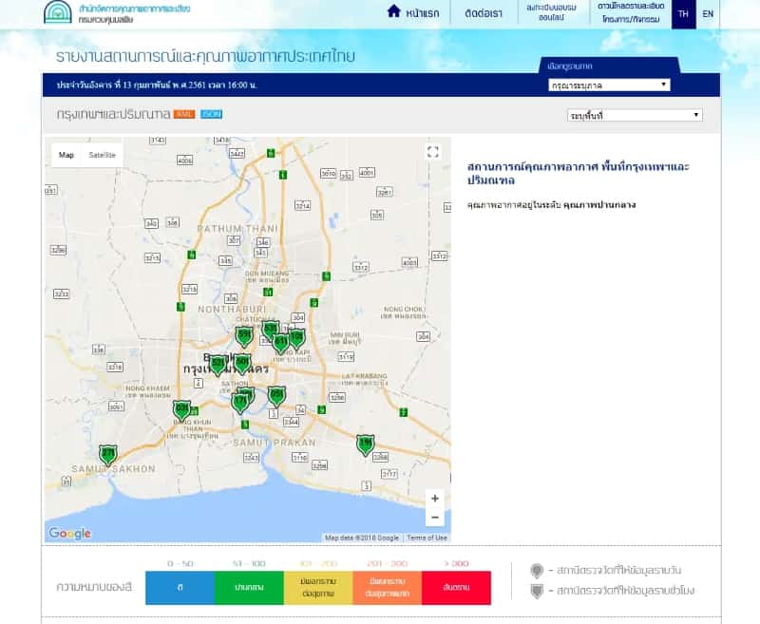Zoom out on the map
Viewport: 760px width, 624px height.
[434, 518]
